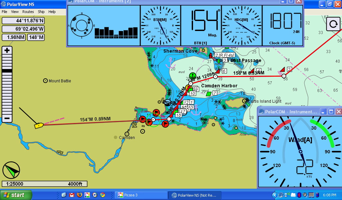
Task: Click the longitude readout 69°02.496'W
Action: click(23, 29)
